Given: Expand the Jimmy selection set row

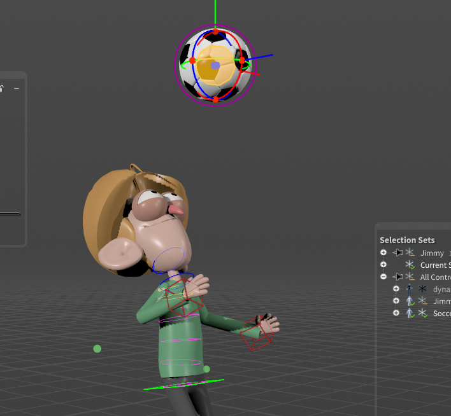Looking at the screenshot, I should [383, 253].
